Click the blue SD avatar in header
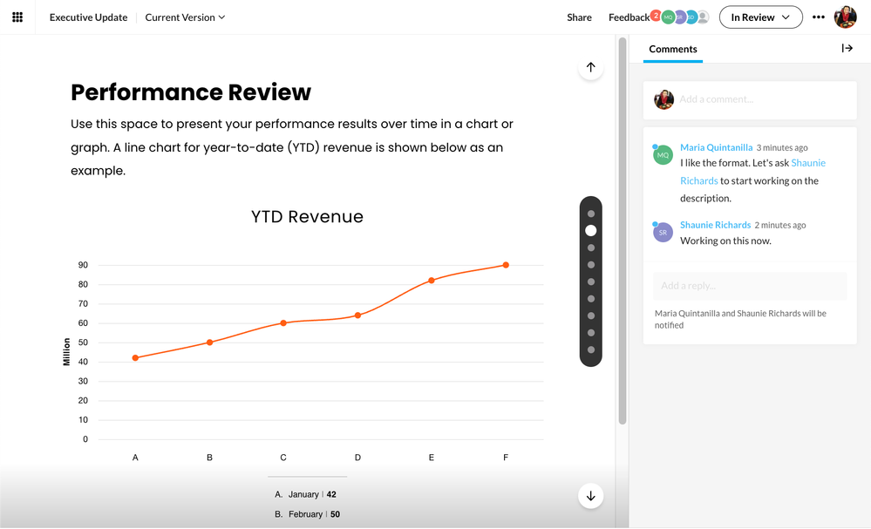The width and height of the screenshot is (871, 529). 691,17
